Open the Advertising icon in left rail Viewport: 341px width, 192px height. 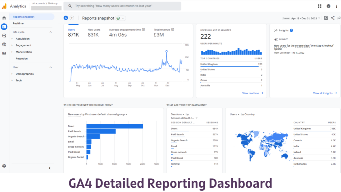[4, 44]
